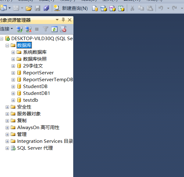This screenshot has width=184, height=177.
Task: Expand the ReportServer database
Action: [13, 73]
